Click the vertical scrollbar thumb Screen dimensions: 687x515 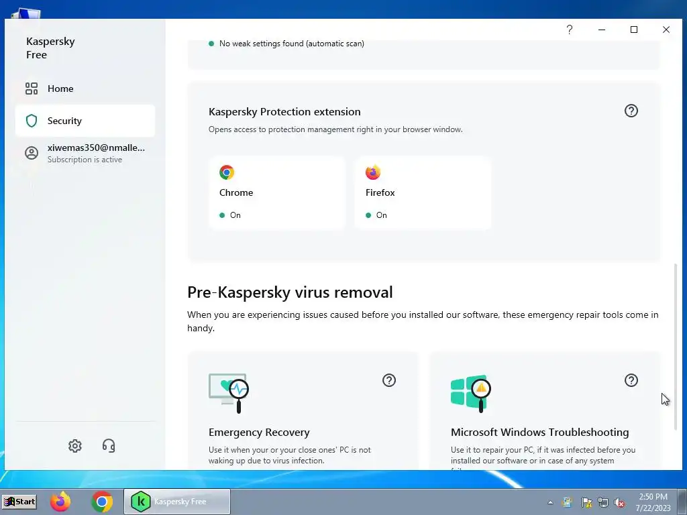675,346
